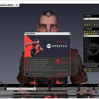Open the SkySurfer rigged test character with blendshapes
This screenshot has height=99, width=99.
48,70
